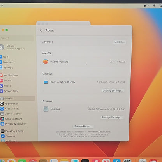Image resolution: width=162 pixels, height=162 pixels.
Task: Open the ENERGY STAR Compliance link
Action: pos(72,134)
